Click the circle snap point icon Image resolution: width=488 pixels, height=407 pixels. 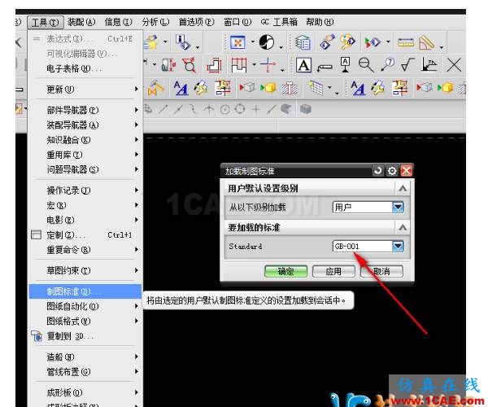224,109
